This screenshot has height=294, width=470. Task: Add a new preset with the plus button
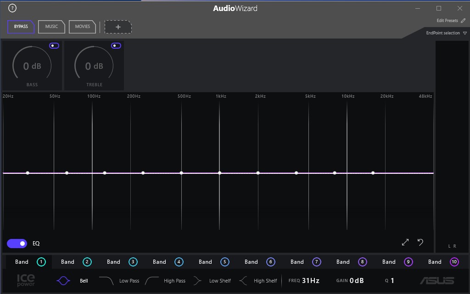tap(118, 27)
